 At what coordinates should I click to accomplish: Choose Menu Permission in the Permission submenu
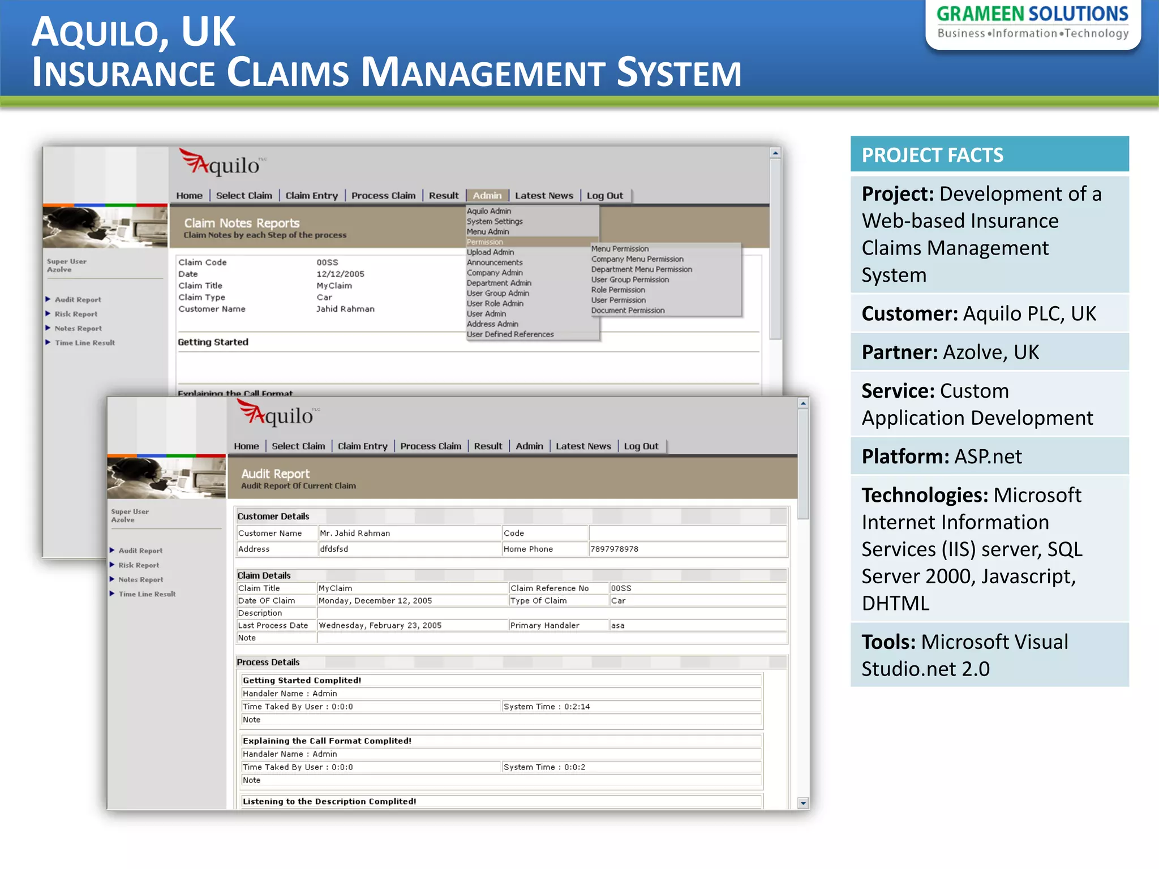click(x=620, y=248)
